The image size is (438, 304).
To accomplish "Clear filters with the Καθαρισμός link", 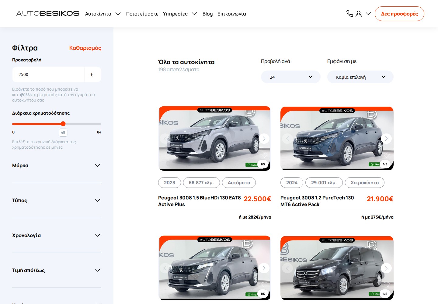I will pos(85,48).
